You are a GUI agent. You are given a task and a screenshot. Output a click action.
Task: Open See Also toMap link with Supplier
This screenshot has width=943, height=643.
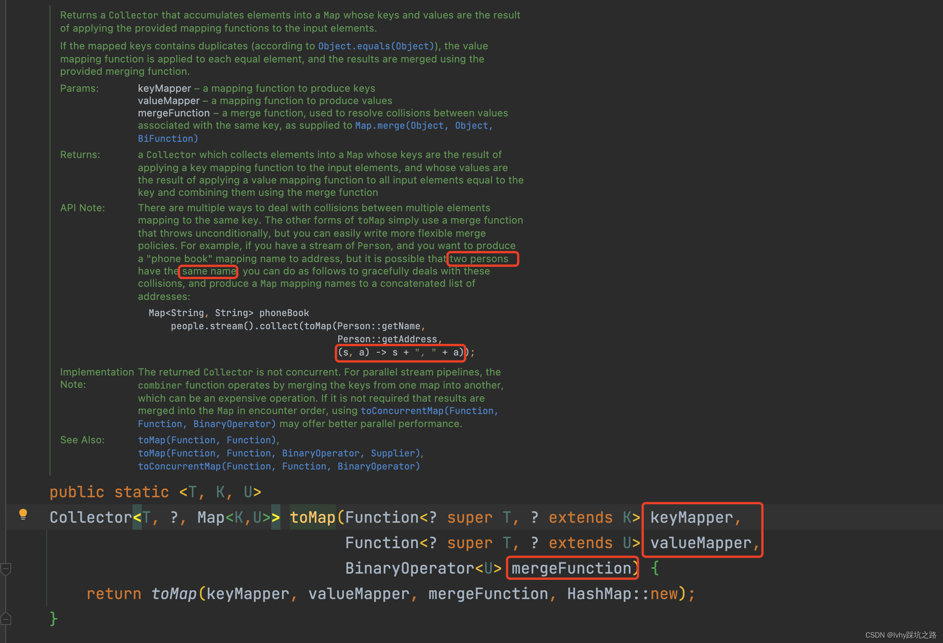(280, 453)
